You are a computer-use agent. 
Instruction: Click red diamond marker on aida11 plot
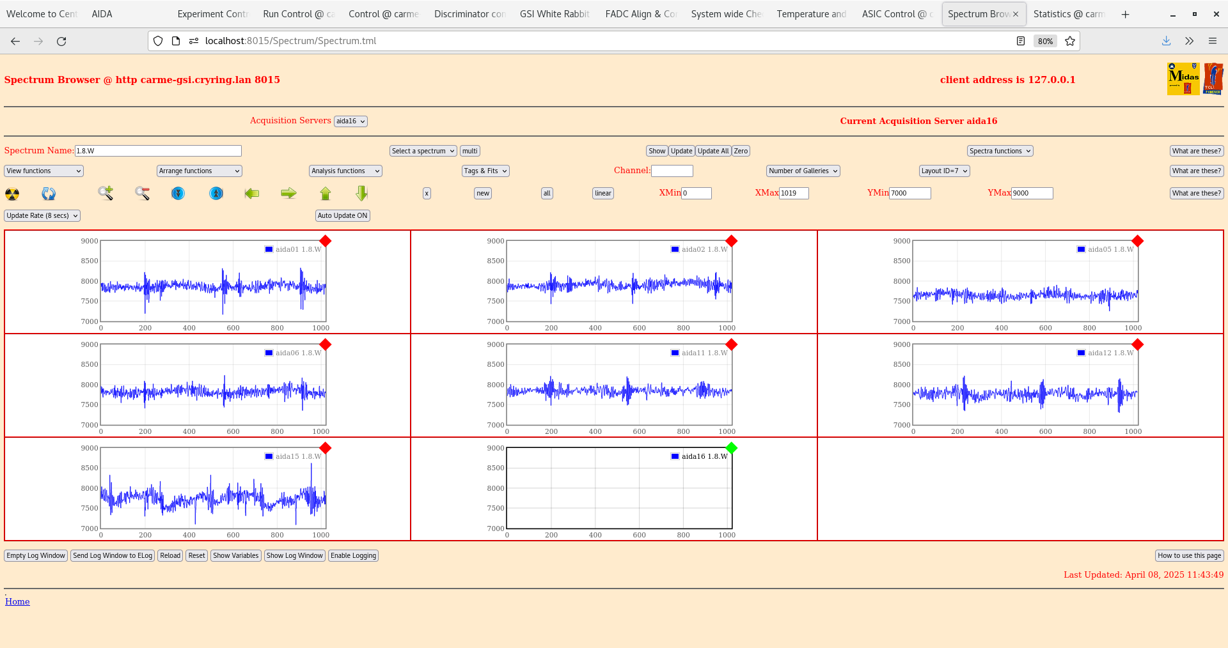732,344
